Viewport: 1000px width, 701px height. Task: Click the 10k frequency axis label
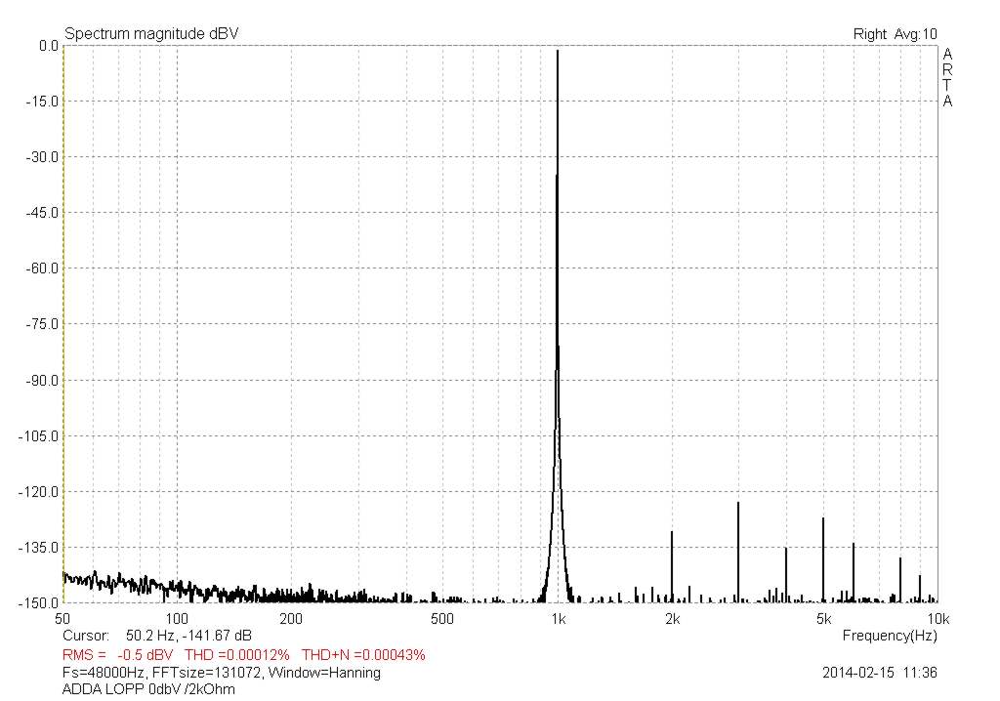[938, 619]
